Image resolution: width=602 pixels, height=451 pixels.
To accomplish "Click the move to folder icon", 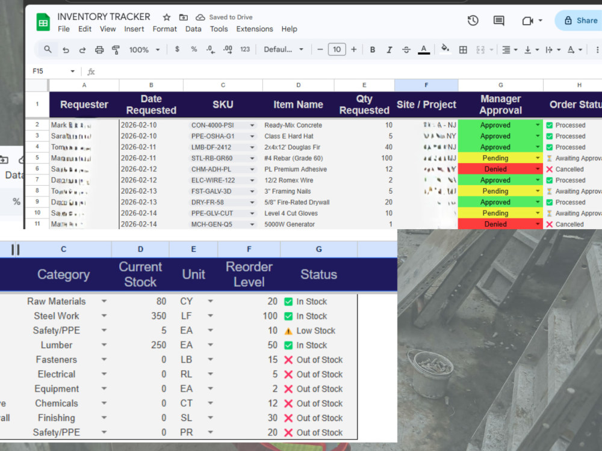I will coord(184,17).
